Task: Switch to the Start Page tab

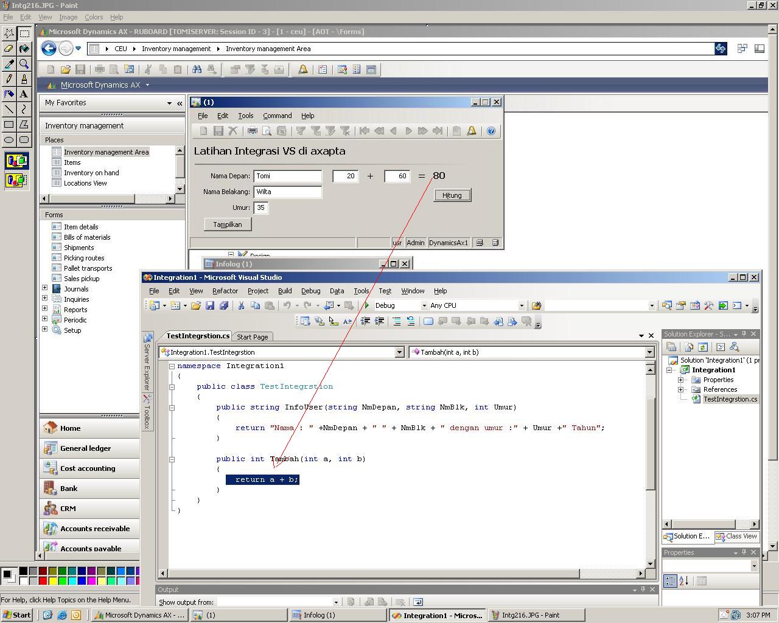Action: click(x=252, y=337)
